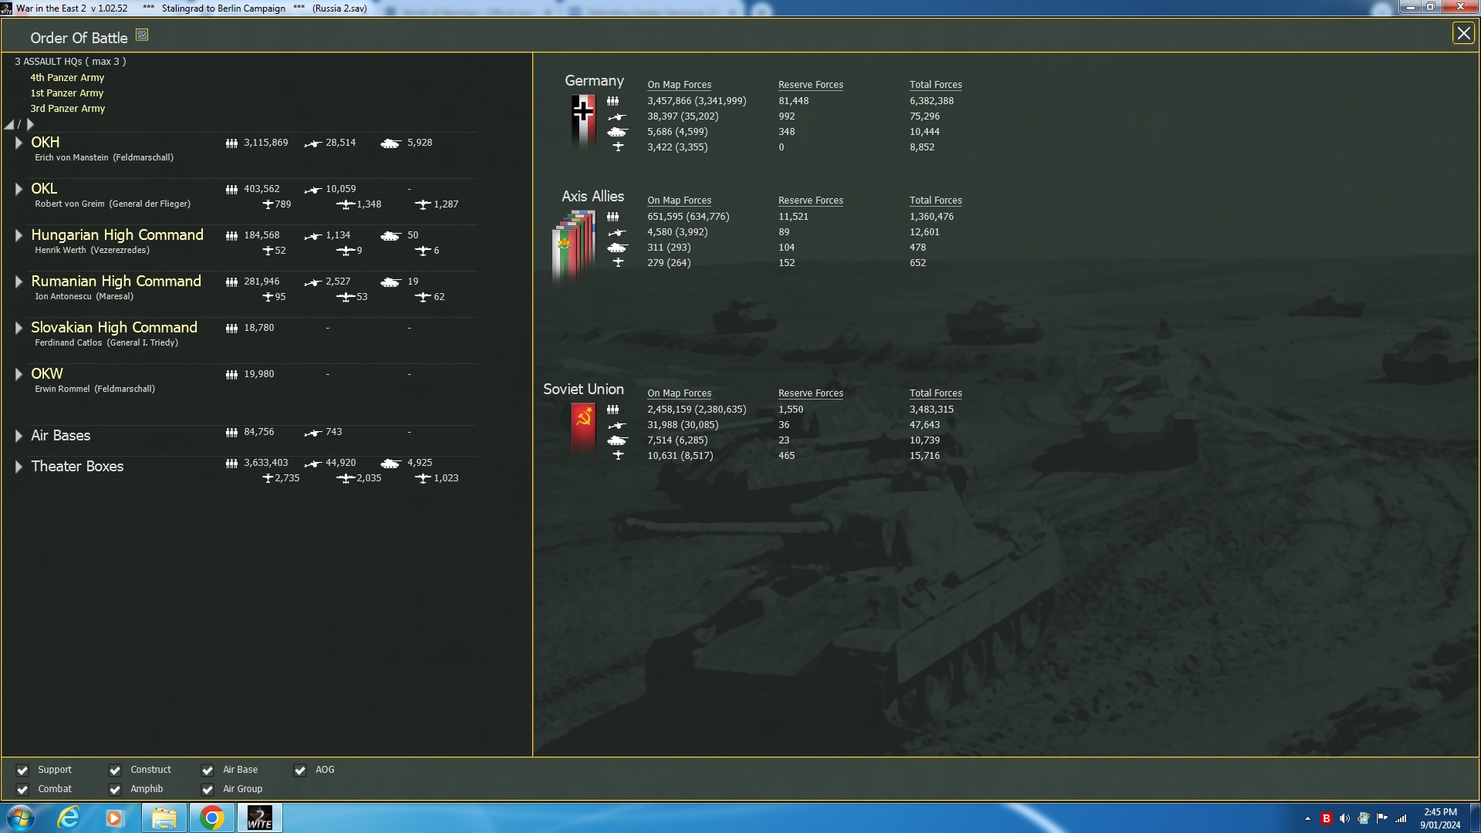The width and height of the screenshot is (1481, 833).
Task: Close the Order Of Battle window
Action: pyautogui.click(x=1462, y=33)
